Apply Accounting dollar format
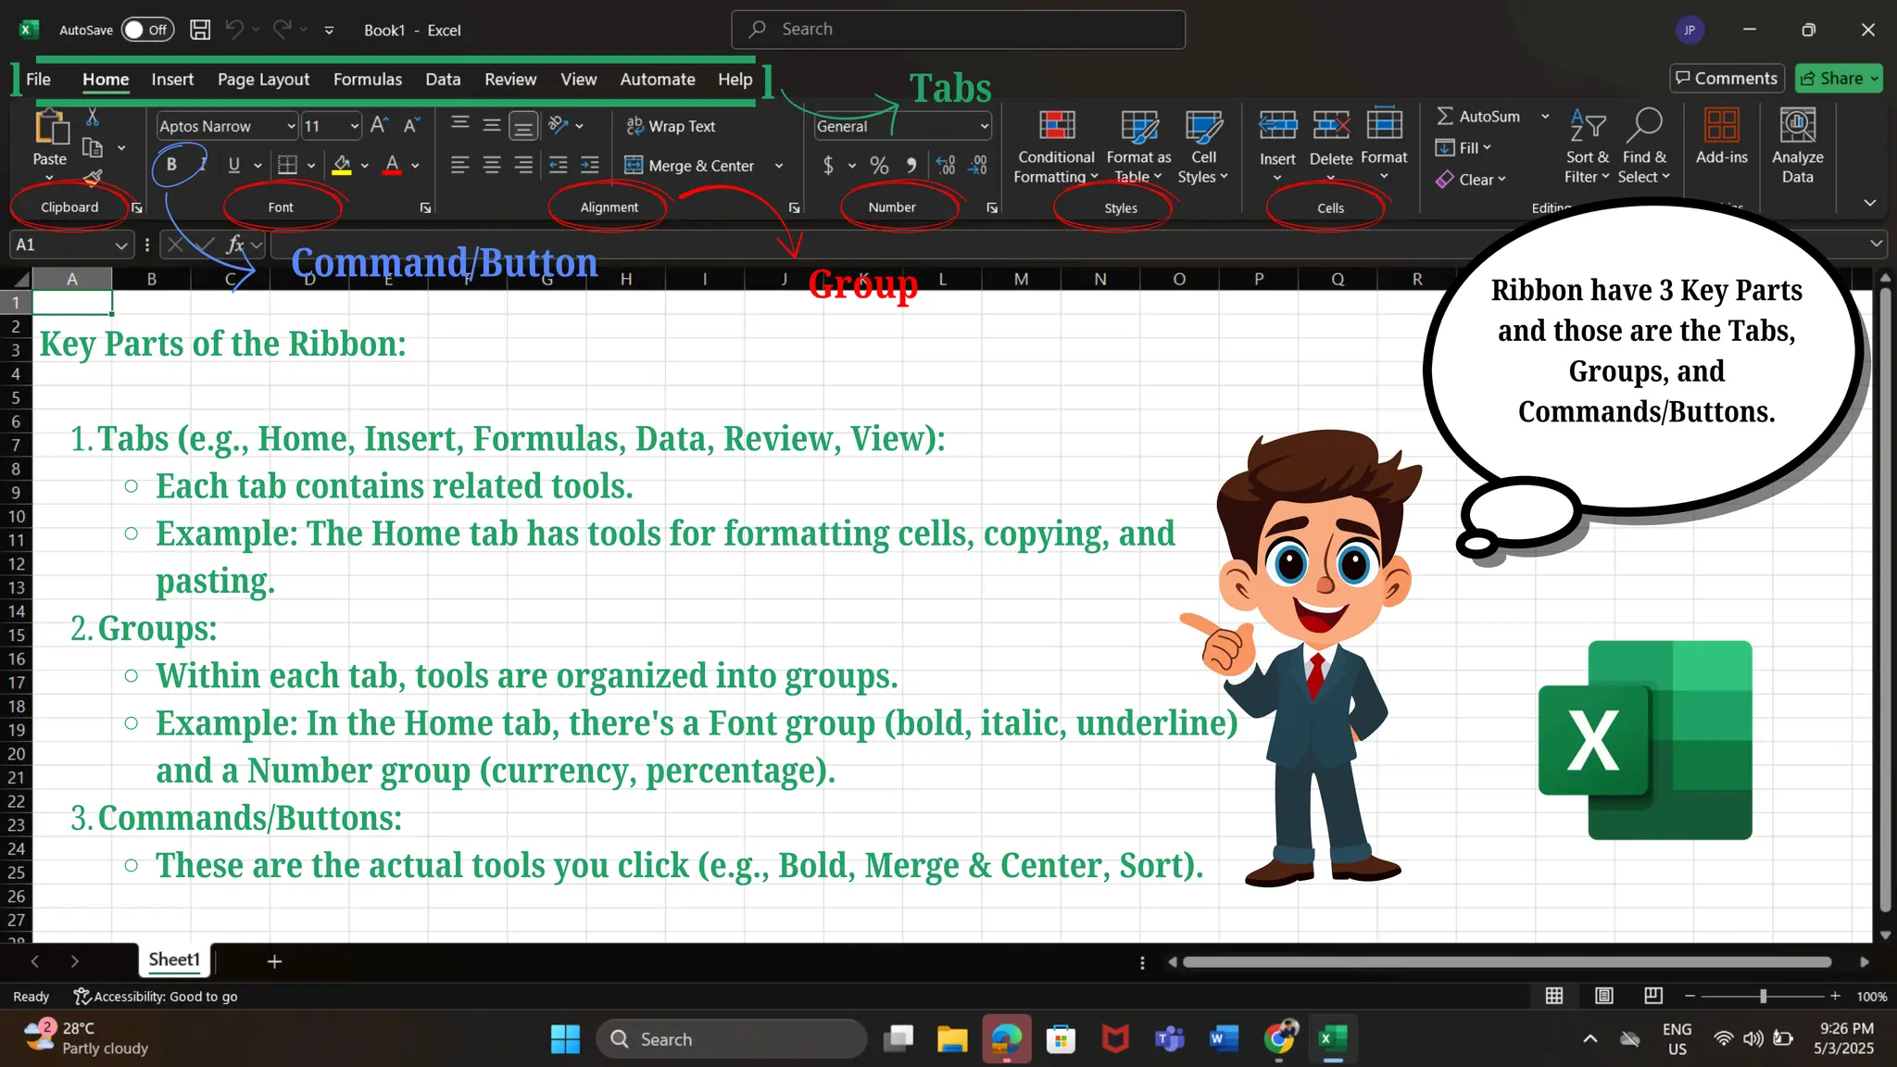 (828, 165)
